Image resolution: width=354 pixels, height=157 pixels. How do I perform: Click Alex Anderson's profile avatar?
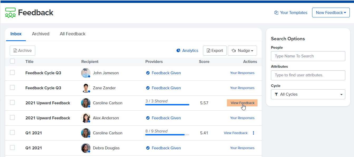pos(86,118)
